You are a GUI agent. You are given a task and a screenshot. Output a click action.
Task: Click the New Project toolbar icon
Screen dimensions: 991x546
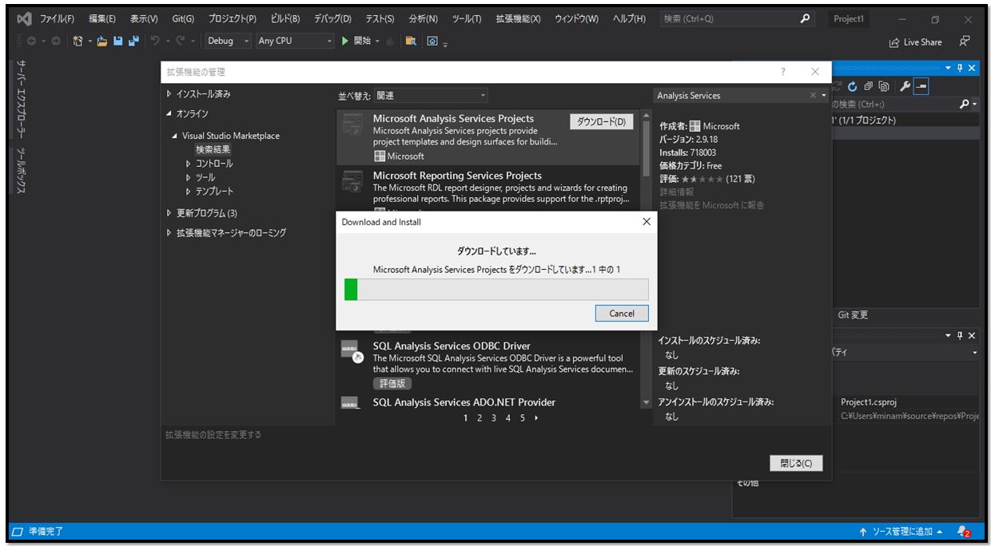(x=78, y=41)
